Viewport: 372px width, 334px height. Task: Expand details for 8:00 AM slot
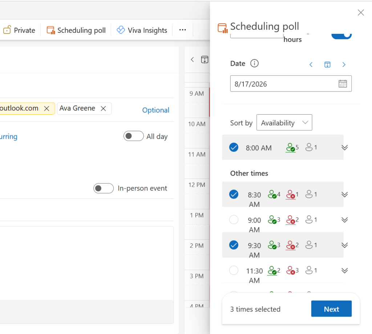[x=345, y=147]
